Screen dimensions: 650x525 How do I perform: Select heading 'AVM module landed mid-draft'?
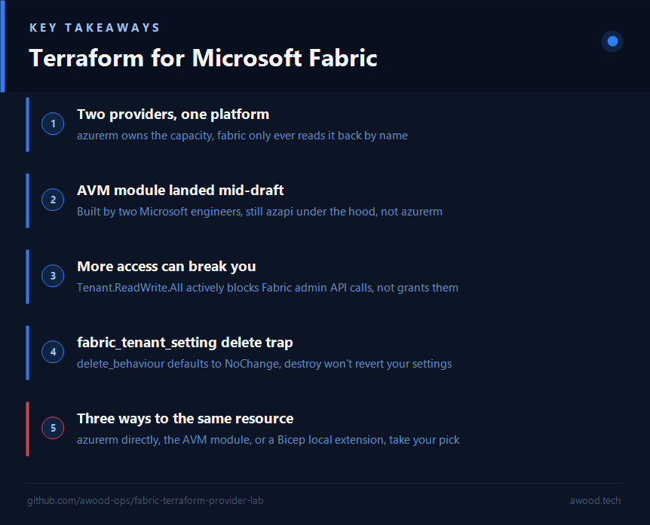coord(180,191)
